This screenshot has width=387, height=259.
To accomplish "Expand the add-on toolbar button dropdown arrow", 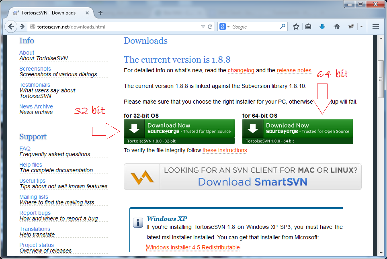I will 361,27.
